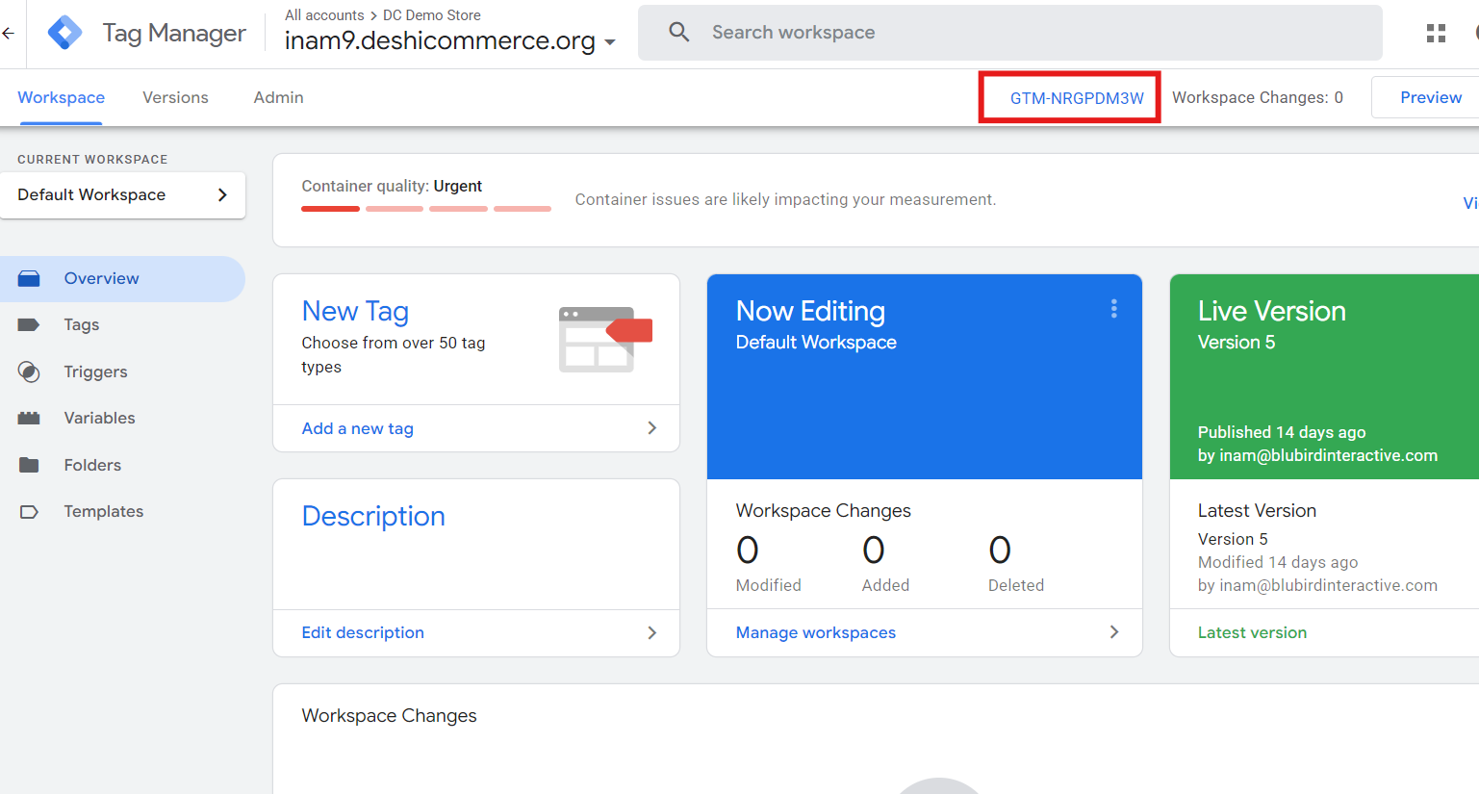Click the Variables brick icon

pyautogui.click(x=29, y=418)
